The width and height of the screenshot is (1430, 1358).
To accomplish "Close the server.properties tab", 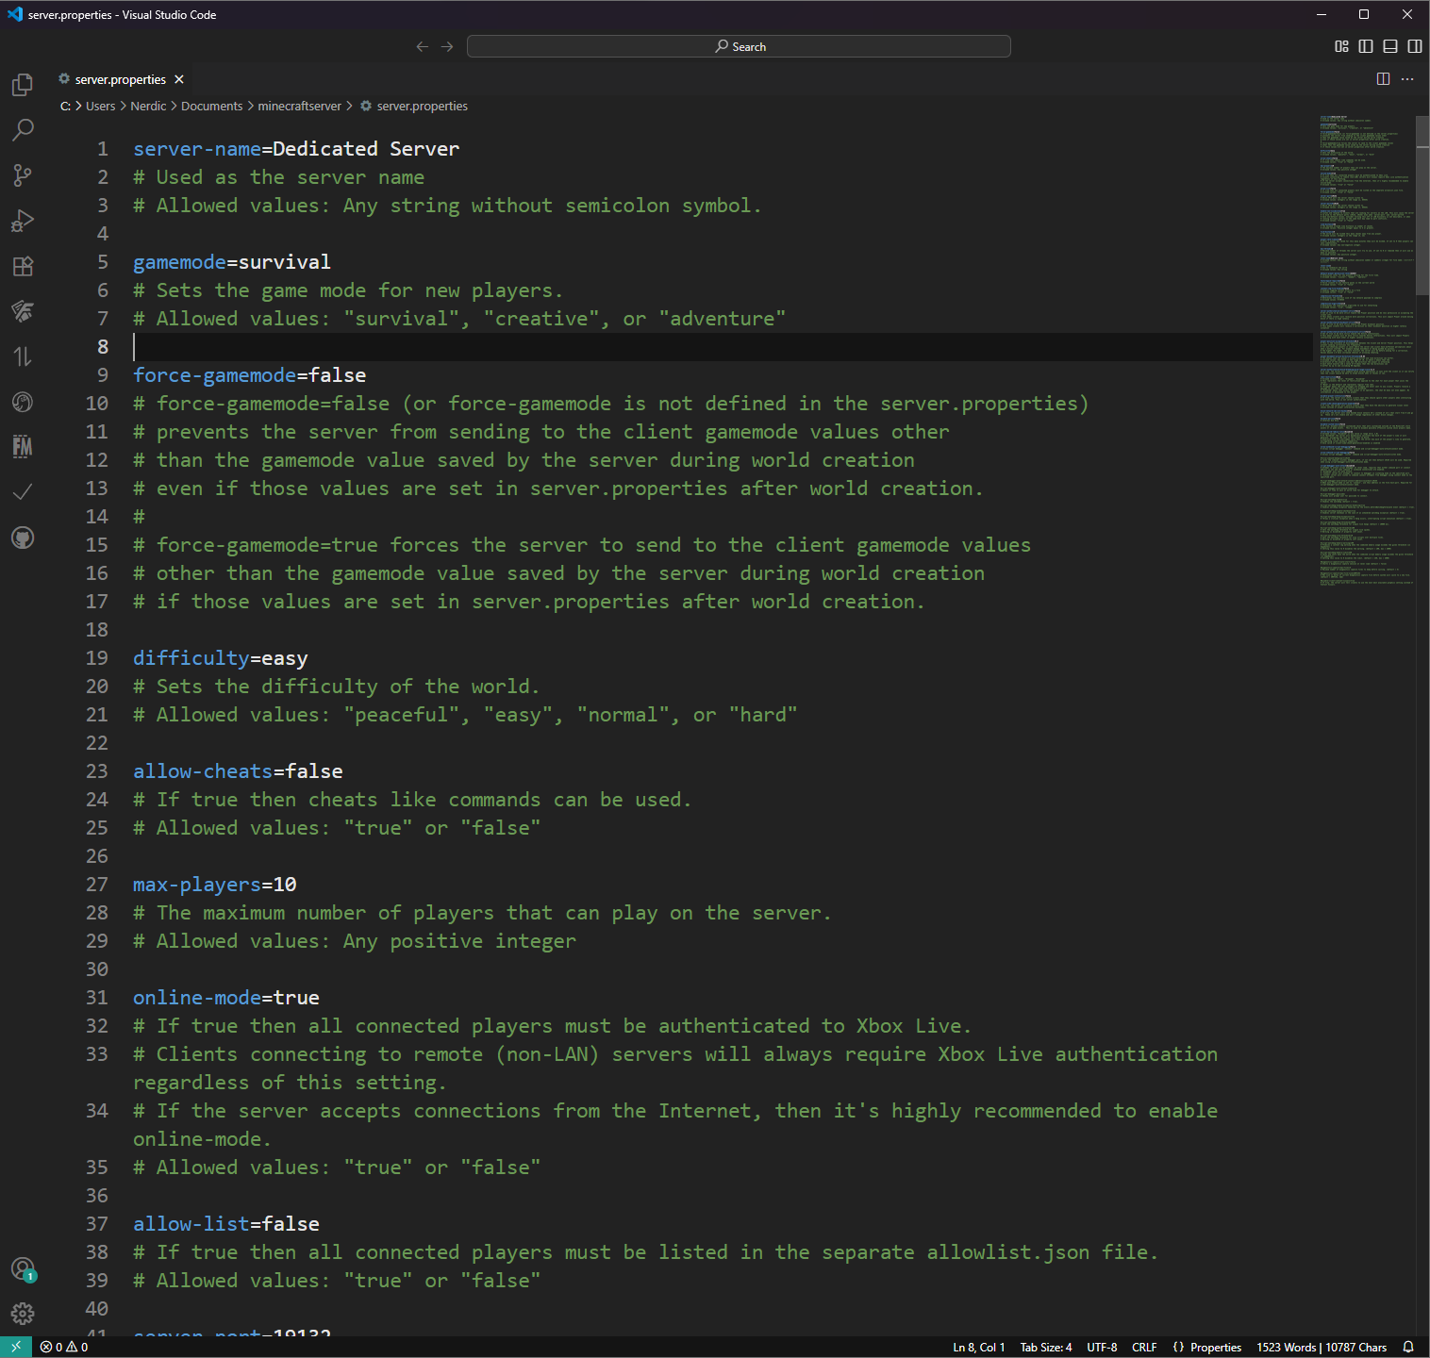I will (179, 79).
